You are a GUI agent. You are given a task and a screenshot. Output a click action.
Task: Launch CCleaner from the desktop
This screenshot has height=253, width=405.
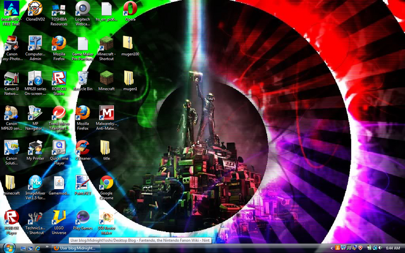(x=83, y=151)
